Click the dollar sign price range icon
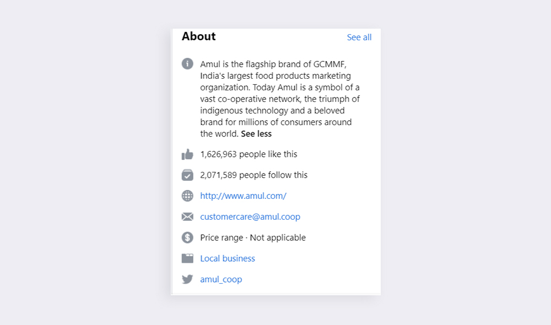Viewport: 551px width, 325px height. (187, 237)
